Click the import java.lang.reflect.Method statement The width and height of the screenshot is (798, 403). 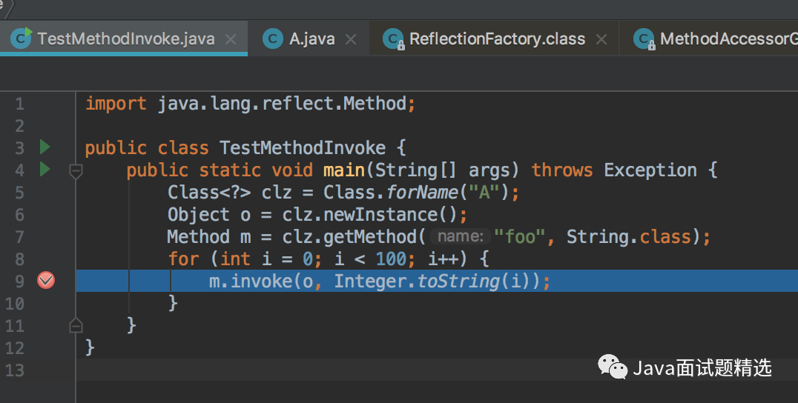click(251, 104)
